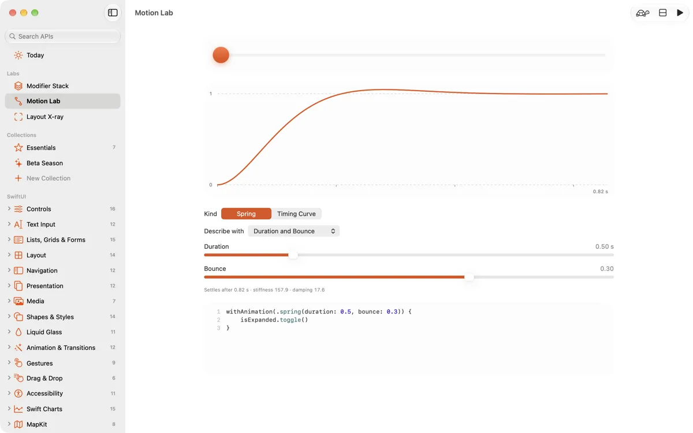Click the Duration value 0.50 s
Image resolution: width=693 pixels, height=433 pixels.
(x=605, y=247)
